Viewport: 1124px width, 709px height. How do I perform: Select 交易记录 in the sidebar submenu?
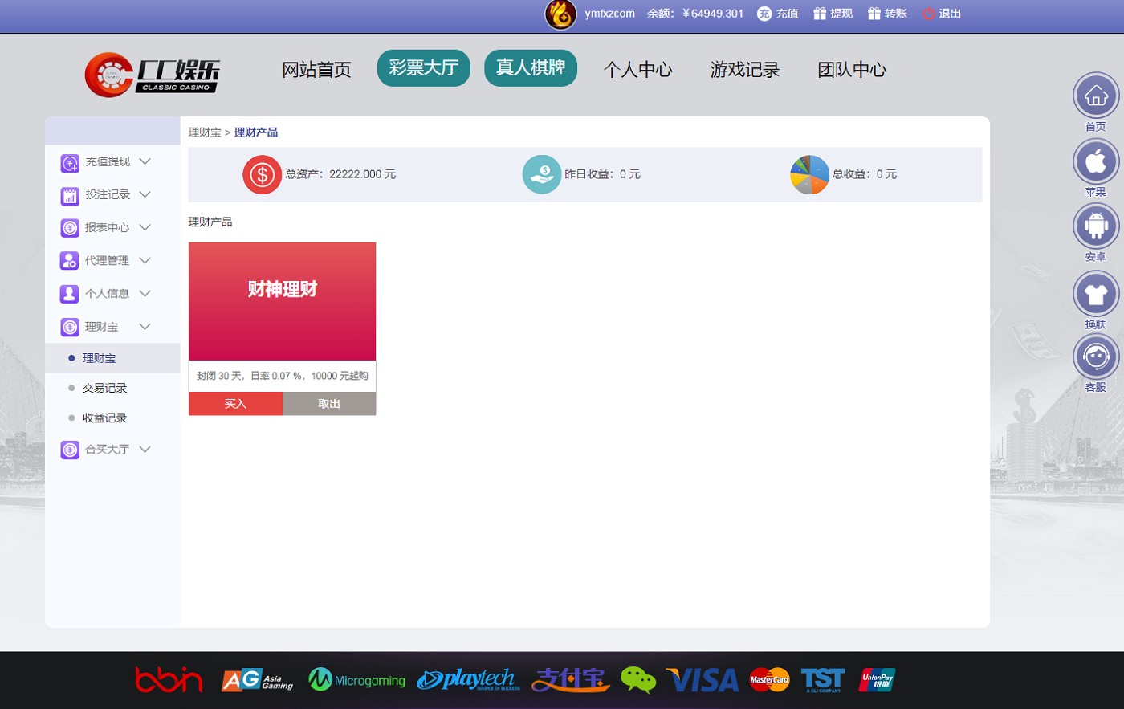pos(104,388)
